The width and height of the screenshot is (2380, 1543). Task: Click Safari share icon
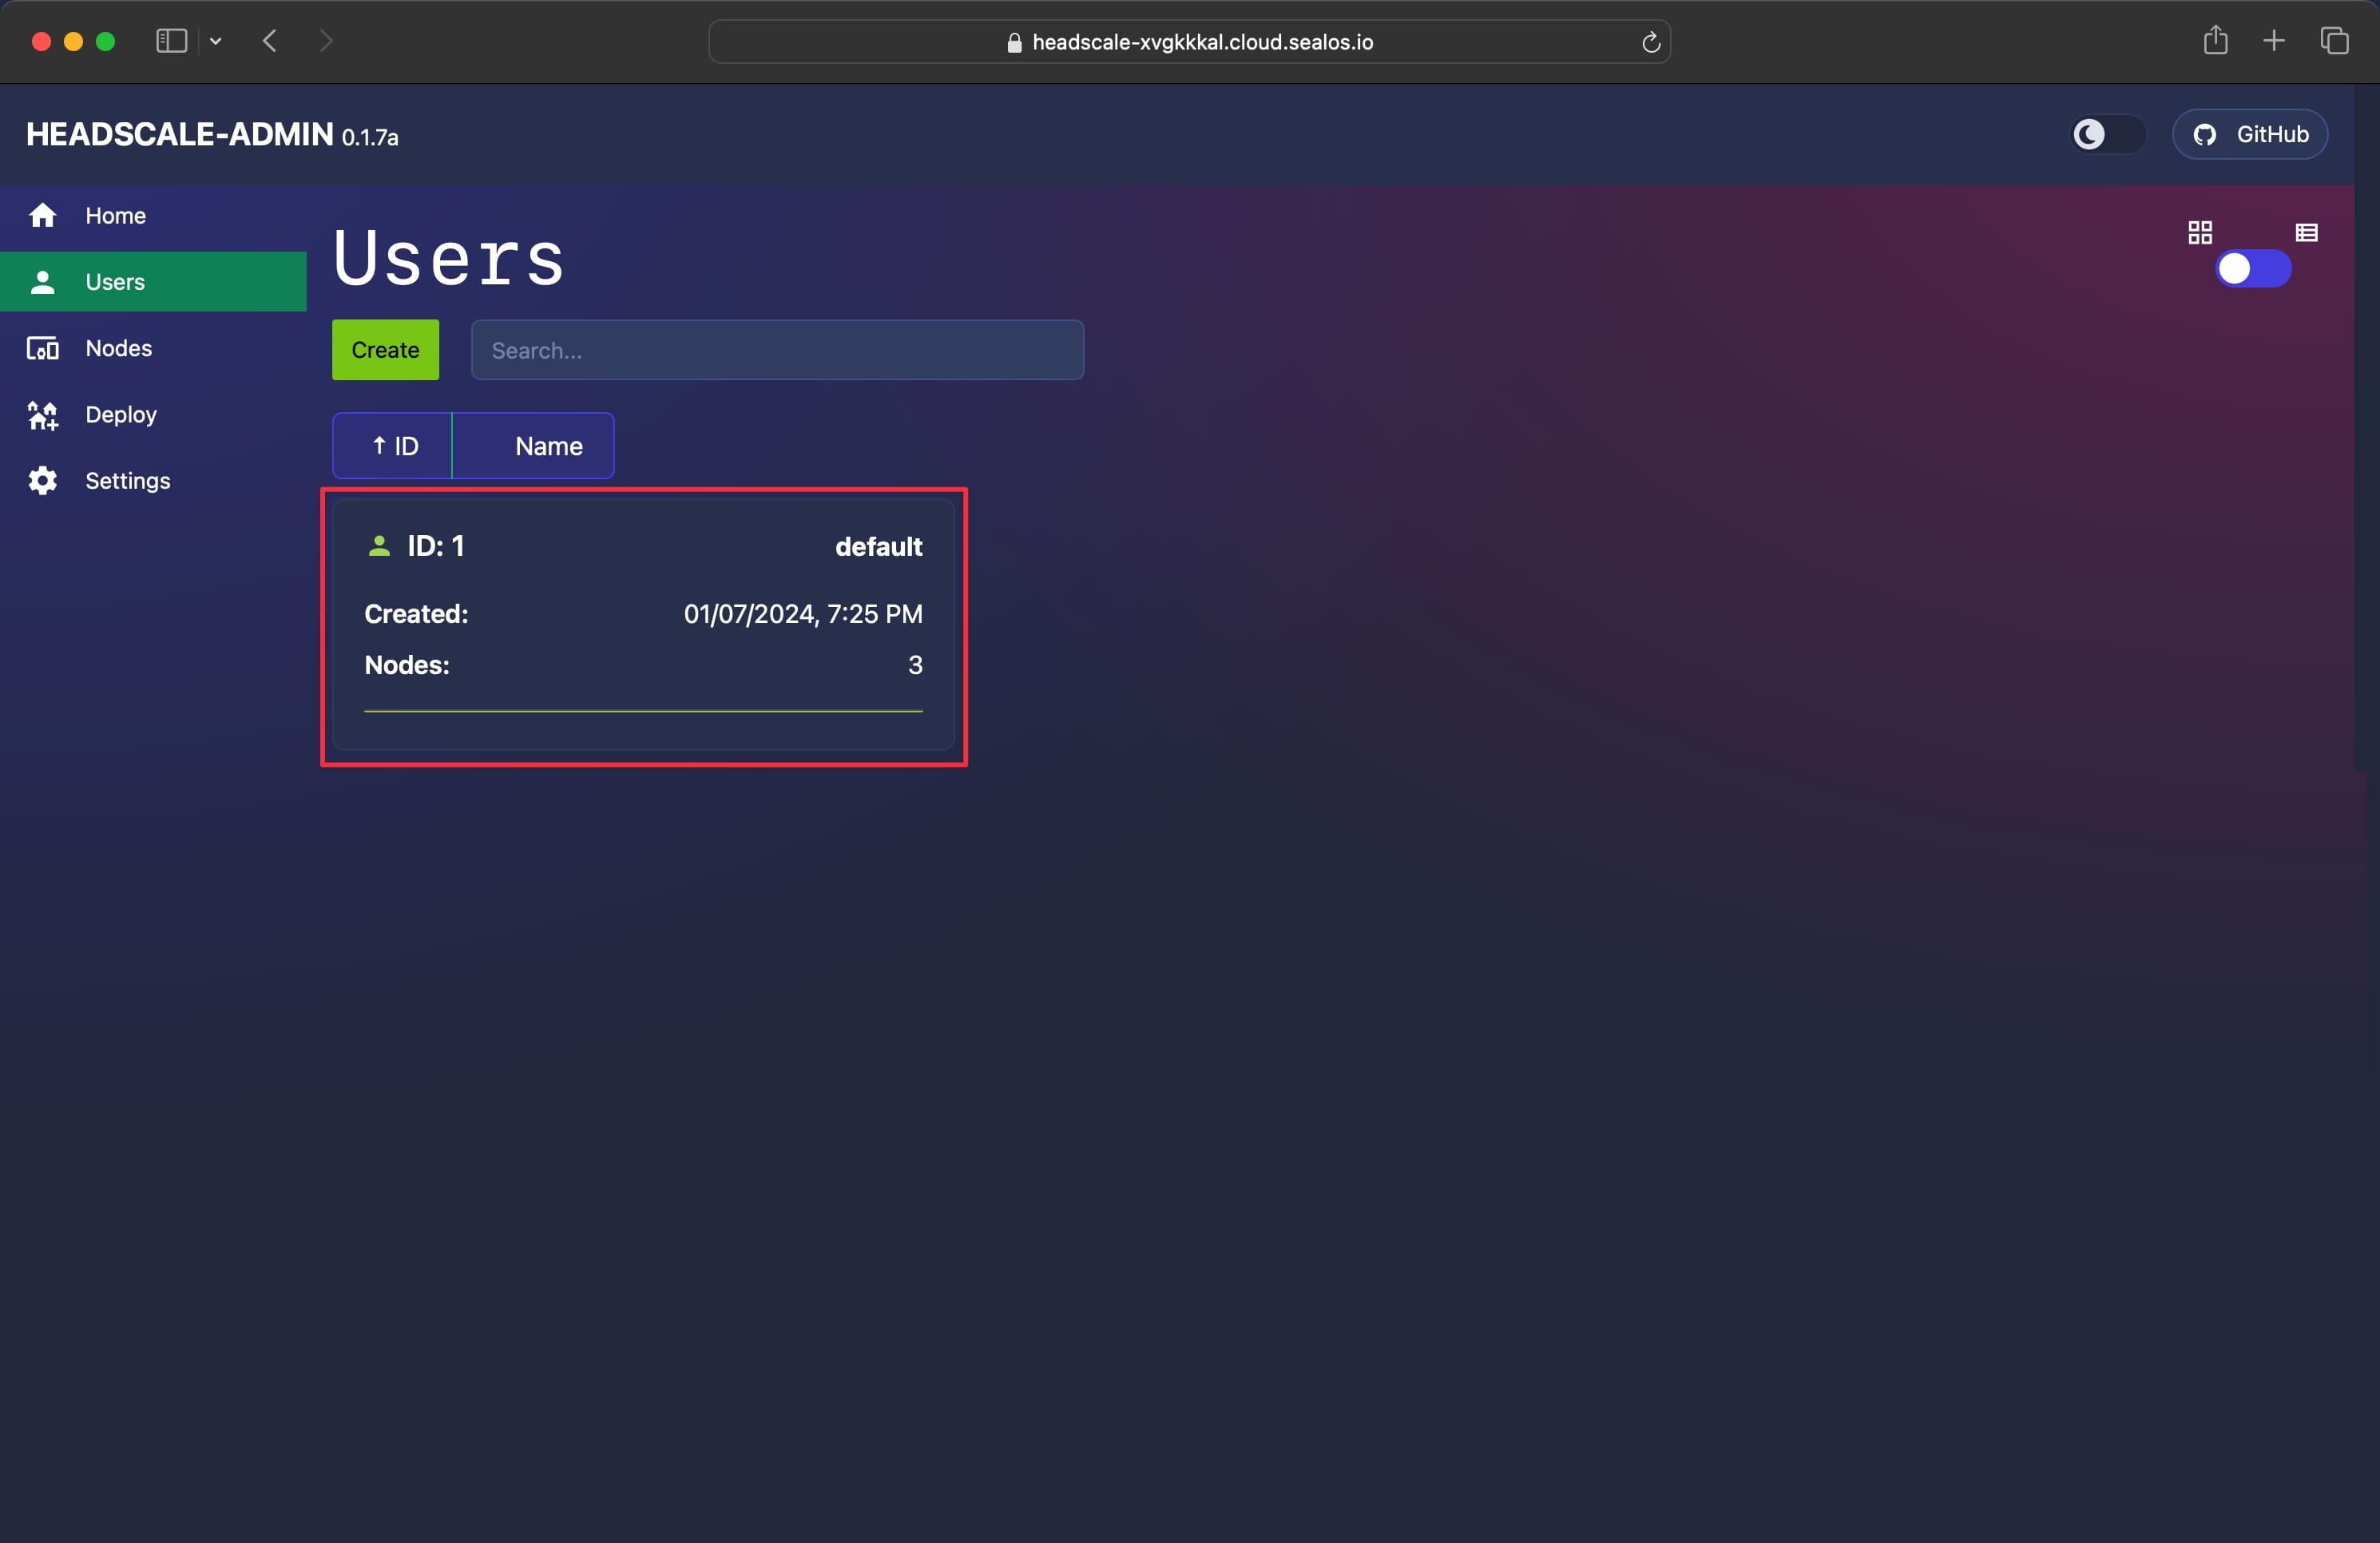click(x=2215, y=40)
